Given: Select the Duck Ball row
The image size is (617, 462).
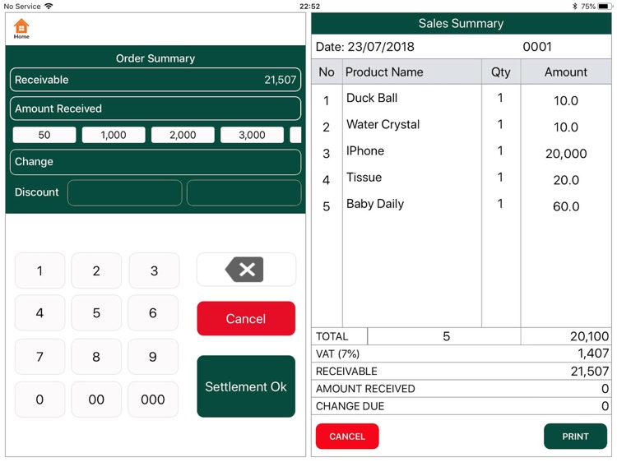Looking at the screenshot, I should (462, 99).
